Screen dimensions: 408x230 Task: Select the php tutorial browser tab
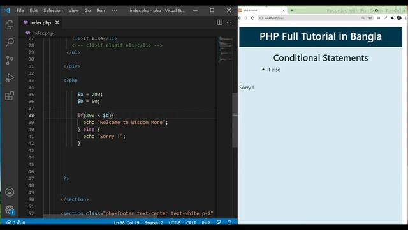click(x=261, y=10)
